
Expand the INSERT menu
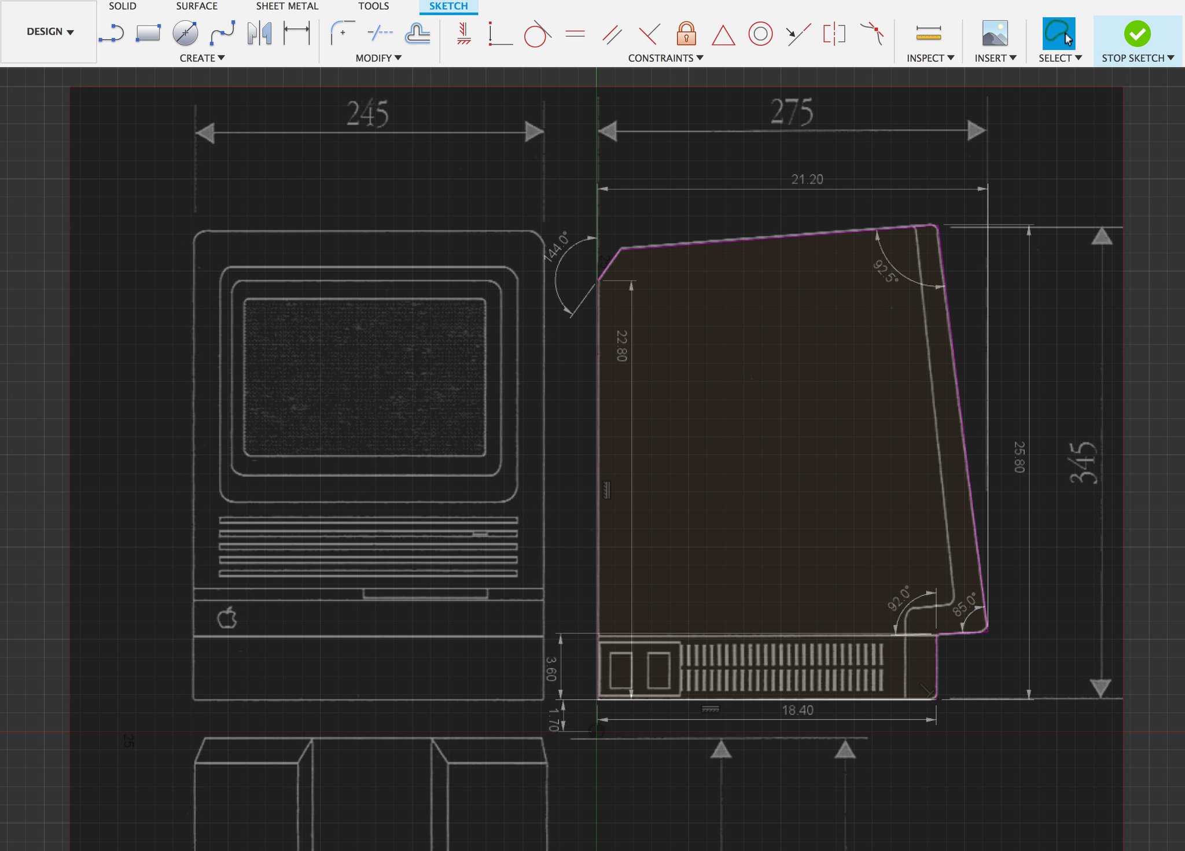tap(995, 58)
